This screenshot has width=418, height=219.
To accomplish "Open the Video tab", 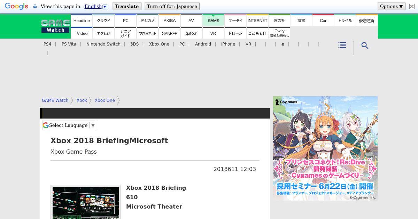I will [x=82, y=33].
